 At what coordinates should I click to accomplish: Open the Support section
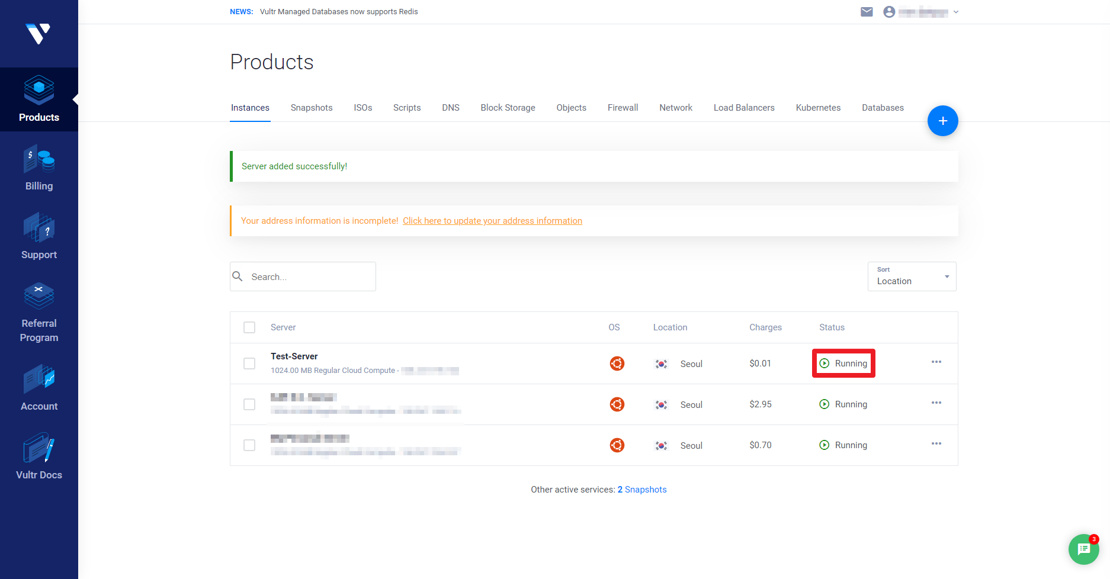(x=39, y=237)
